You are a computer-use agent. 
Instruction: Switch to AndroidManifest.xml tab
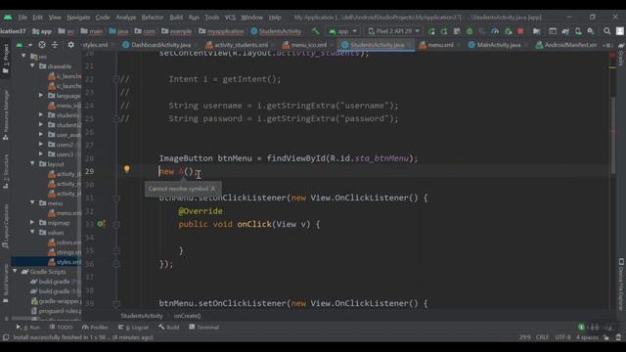click(x=566, y=45)
